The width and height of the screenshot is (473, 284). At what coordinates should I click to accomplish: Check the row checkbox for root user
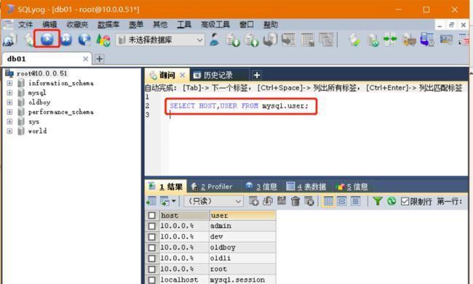pyautogui.click(x=152, y=269)
